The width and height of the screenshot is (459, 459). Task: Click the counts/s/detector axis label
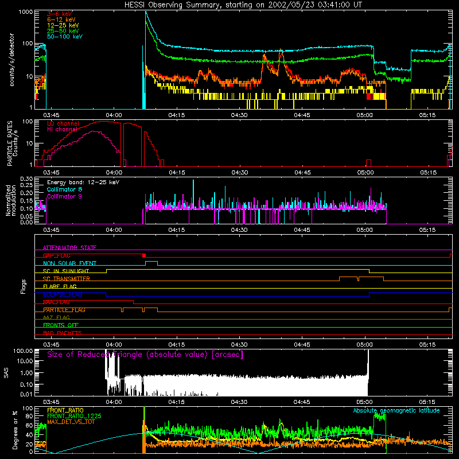11,60
